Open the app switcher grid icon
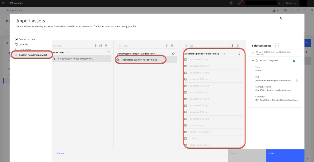This screenshot has height=162, width=314. (x=311, y=3)
